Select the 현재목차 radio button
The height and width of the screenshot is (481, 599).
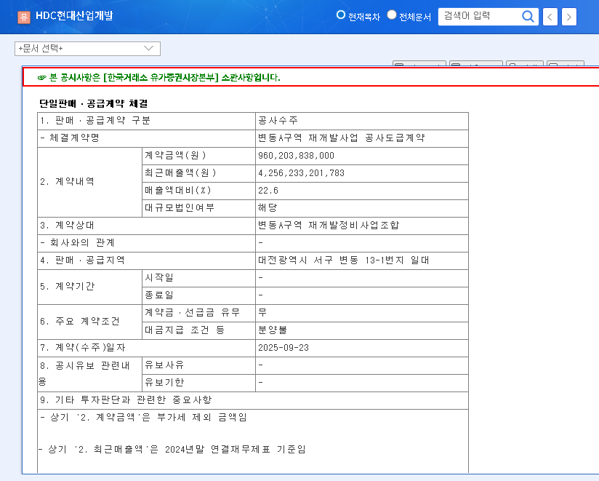[x=341, y=15]
